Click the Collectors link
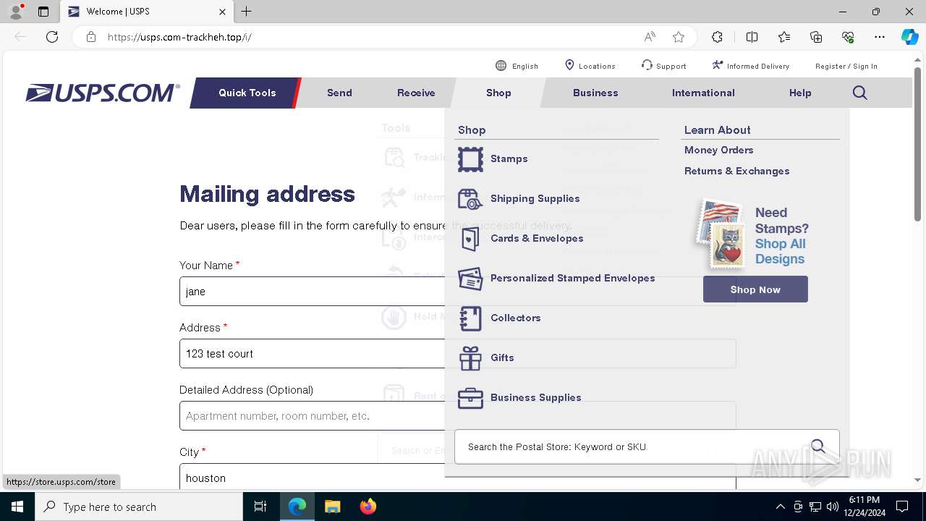Image resolution: width=926 pixels, height=521 pixels. [515, 318]
